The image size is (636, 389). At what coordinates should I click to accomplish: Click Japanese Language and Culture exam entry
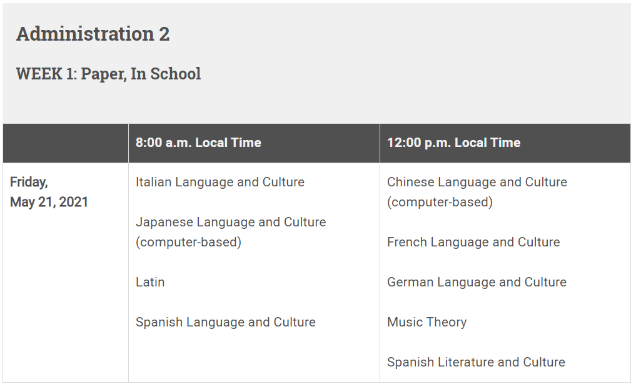pyautogui.click(x=231, y=232)
